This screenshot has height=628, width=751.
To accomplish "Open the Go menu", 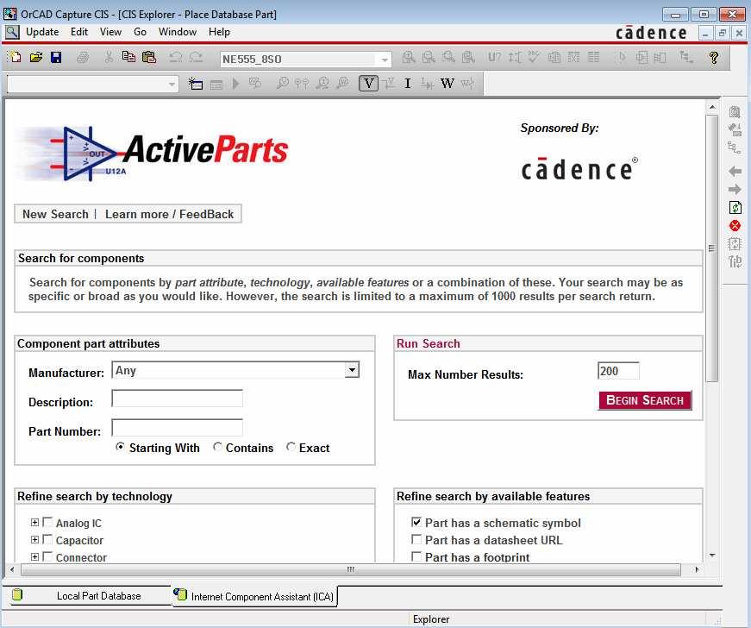I will [x=140, y=32].
